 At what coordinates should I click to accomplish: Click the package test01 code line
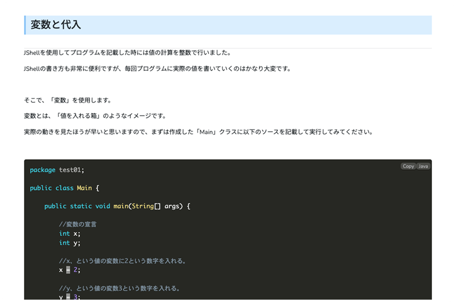(57, 170)
